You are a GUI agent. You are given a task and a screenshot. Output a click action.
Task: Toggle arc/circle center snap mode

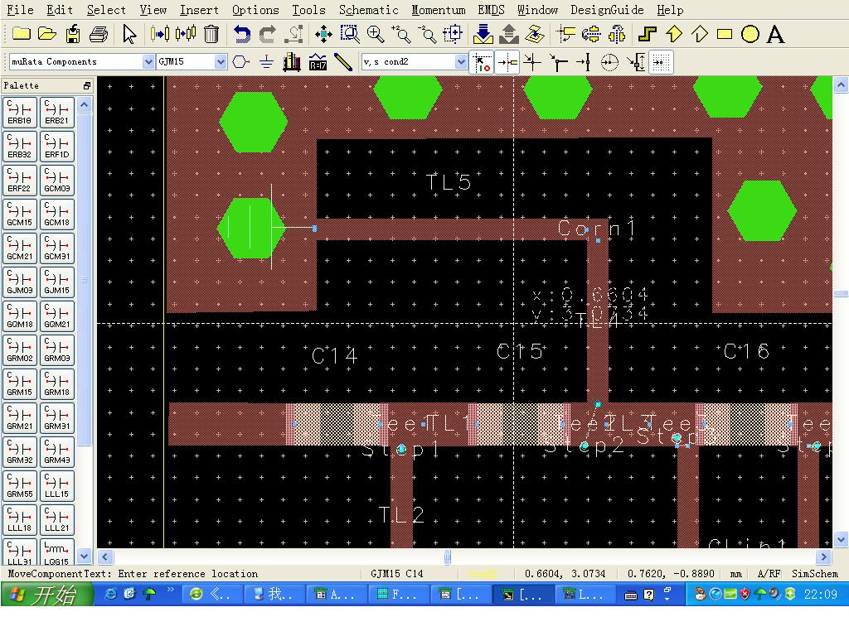pos(609,62)
